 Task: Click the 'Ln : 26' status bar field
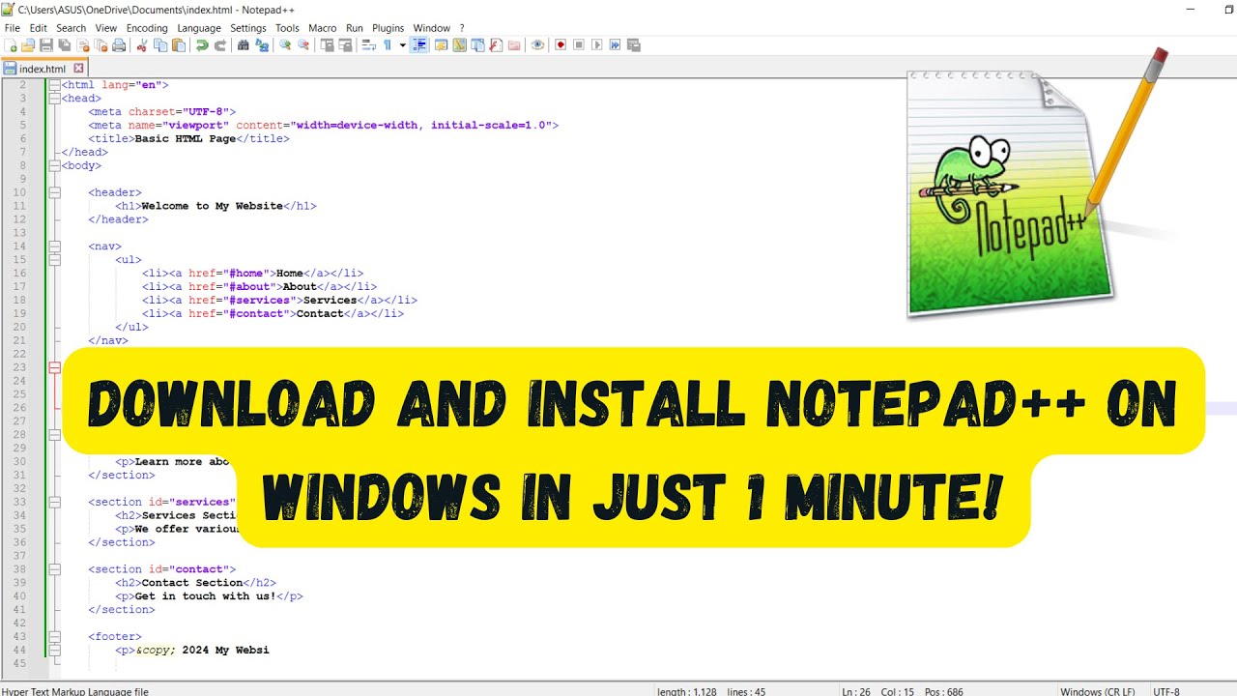(857, 691)
